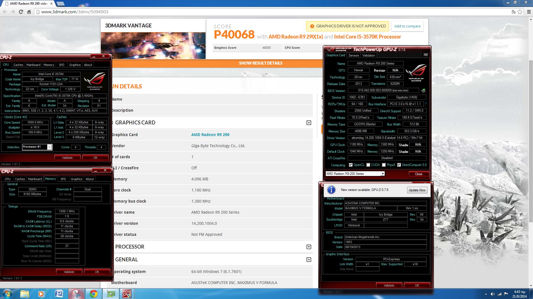Launch Windows Media Player from taskbar
The image size is (533, 299).
coord(41,294)
